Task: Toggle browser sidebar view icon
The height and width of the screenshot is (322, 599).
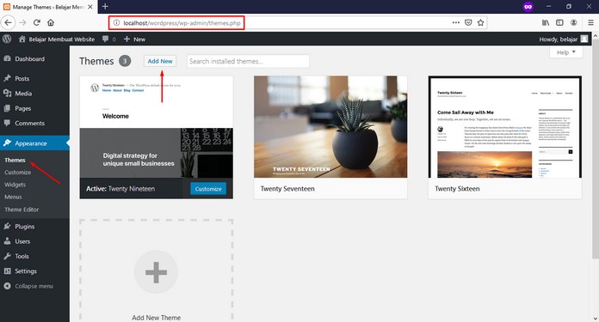Action: (559, 22)
